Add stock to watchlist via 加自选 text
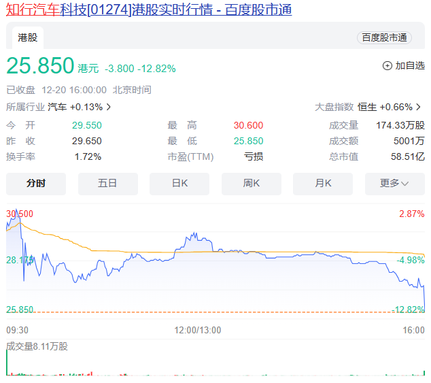 point(410,66)
